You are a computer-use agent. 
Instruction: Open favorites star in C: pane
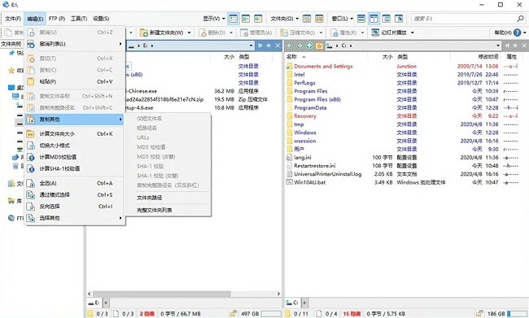point(319,46)
